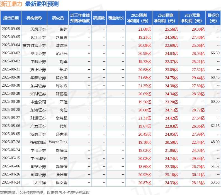Click researcher name 陆陈炀
Image resolution: width=221 pixels, height=195 pixels.
point(62,45)
